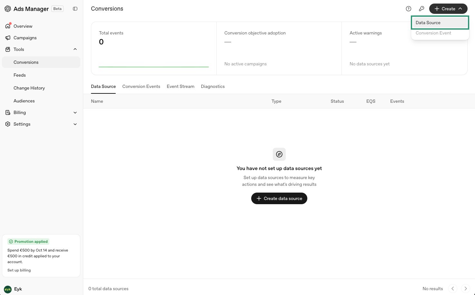The image size is (475, 295).
Task: Click the Type column header
Action: click(x=276, y=101)
